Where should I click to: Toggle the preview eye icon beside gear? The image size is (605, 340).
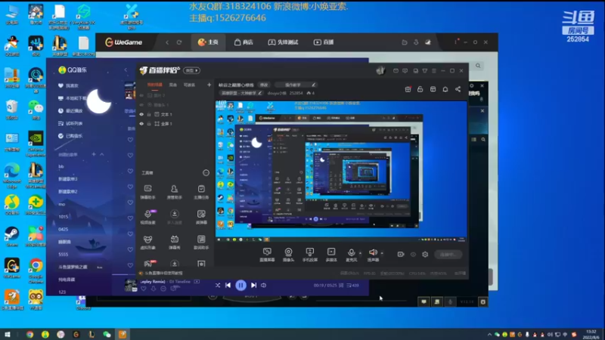(x=413, y=255)
